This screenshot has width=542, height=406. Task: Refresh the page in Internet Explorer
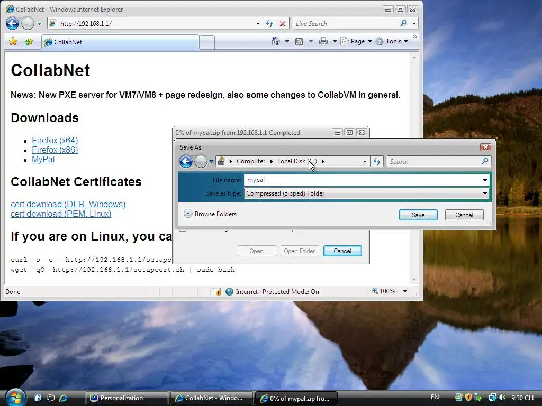269,23
